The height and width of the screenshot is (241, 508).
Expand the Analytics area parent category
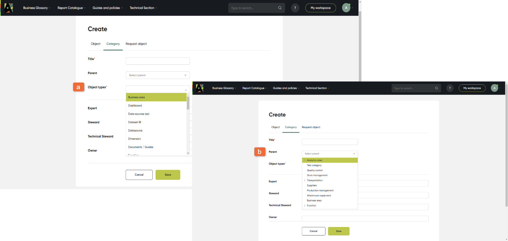(x=305, y=160)
